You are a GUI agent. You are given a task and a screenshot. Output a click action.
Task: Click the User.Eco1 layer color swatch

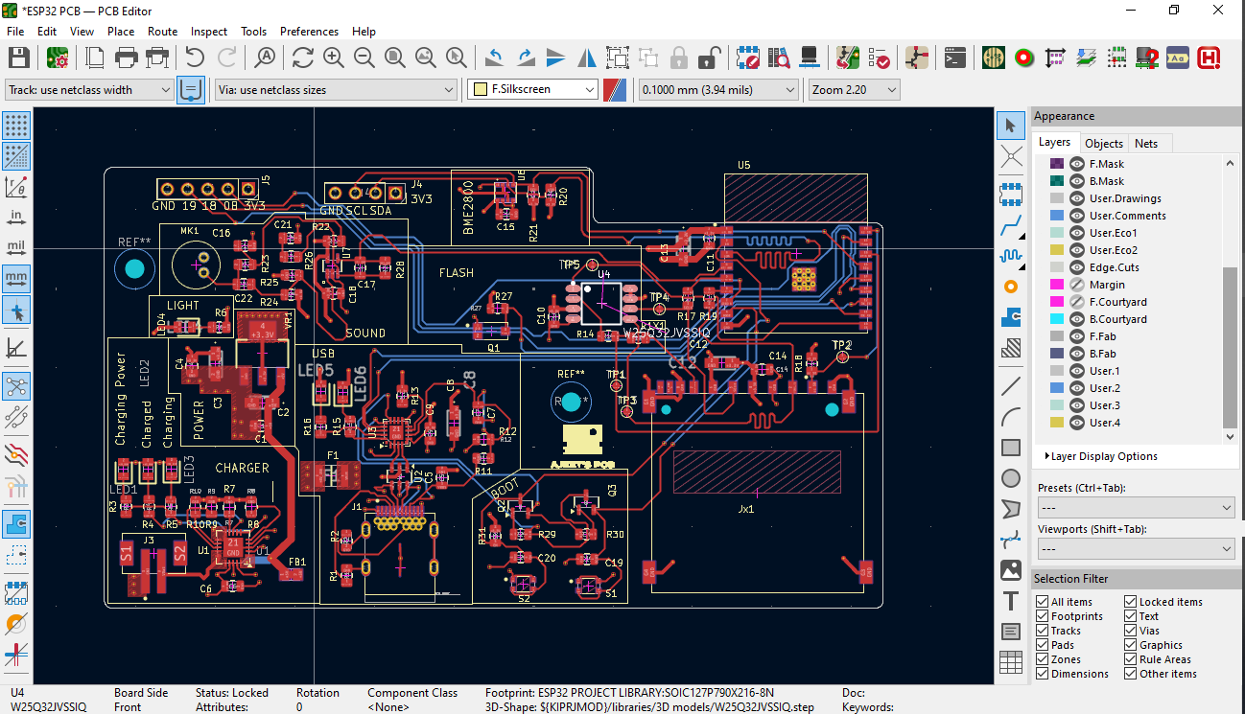[x=1057, y=233]
